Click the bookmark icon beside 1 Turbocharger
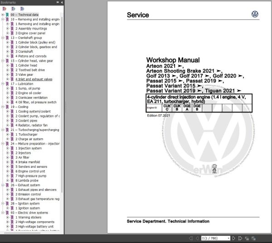Viewport: 272px width, 243px height. click(12, 135)
